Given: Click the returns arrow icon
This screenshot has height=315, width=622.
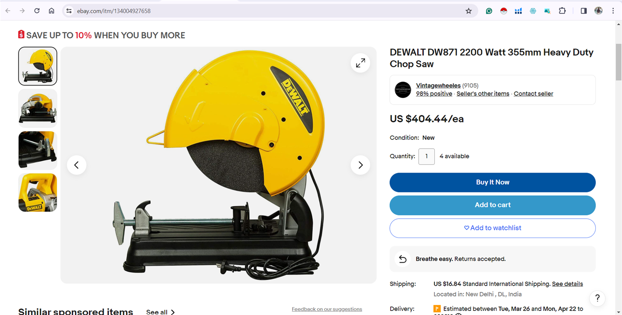Looking at the screenshot, I should [403, 259].
